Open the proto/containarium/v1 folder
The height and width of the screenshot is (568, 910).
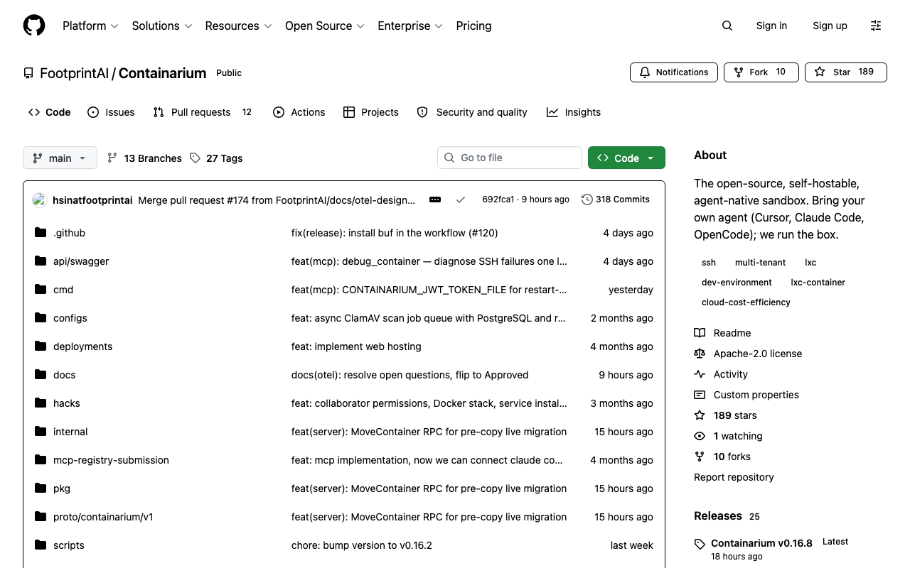(x=103, y=517)
